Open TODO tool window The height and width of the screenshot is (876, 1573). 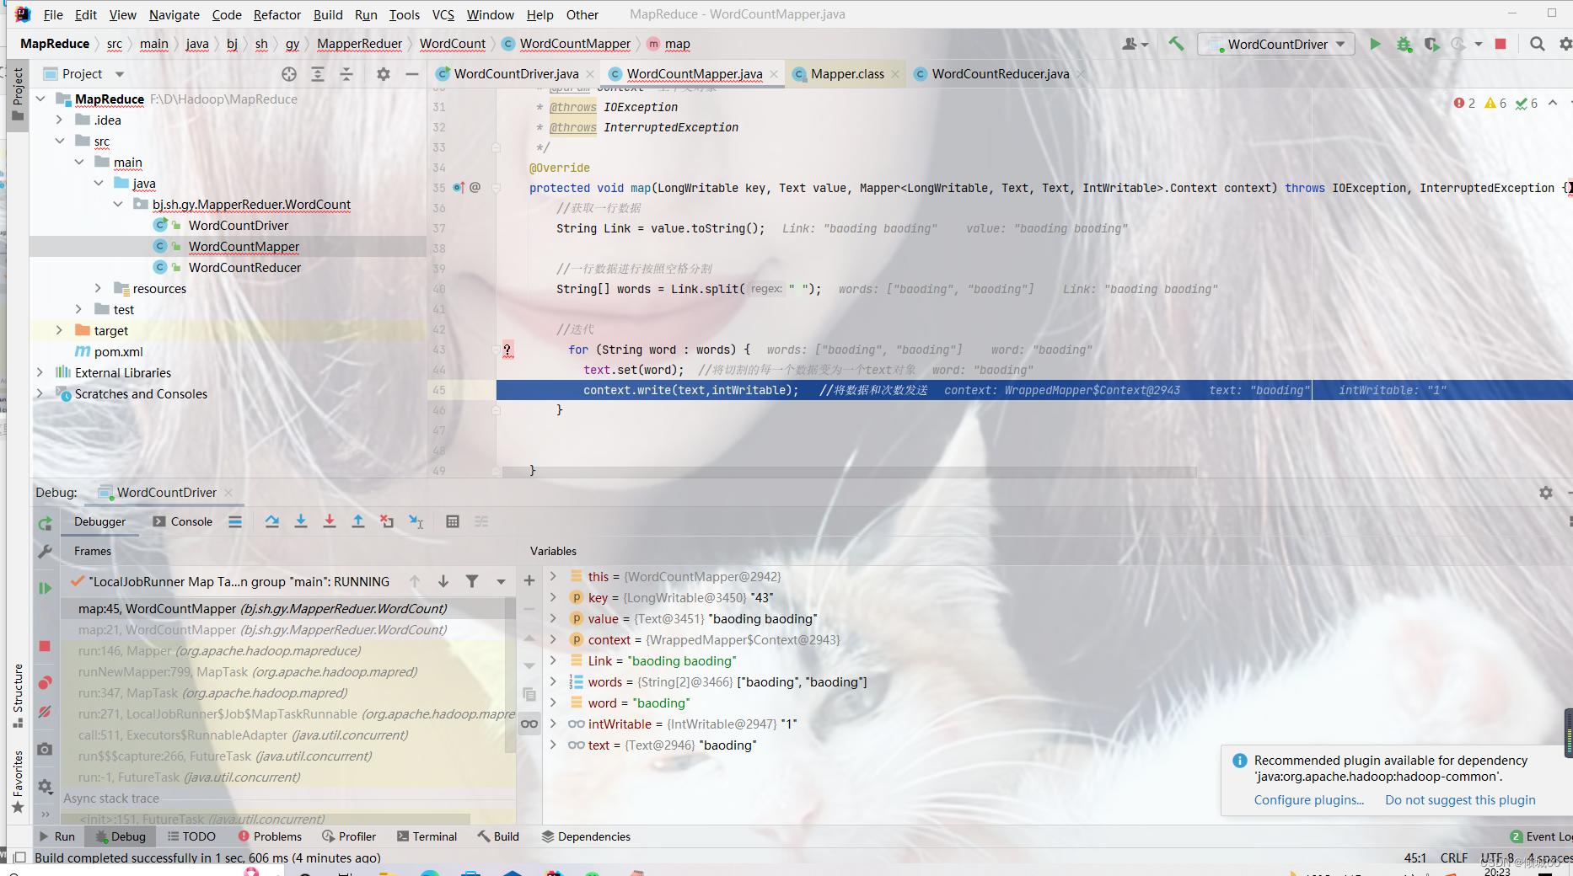point(191,836)
